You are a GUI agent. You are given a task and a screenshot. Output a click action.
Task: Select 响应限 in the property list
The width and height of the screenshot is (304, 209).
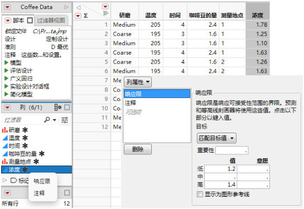pos(157,94)
